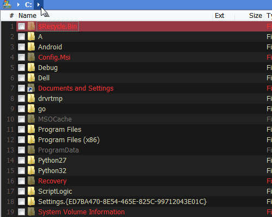Click the Config.Msi folder icon
272x217 pixels.
click(x=31, y=57)
